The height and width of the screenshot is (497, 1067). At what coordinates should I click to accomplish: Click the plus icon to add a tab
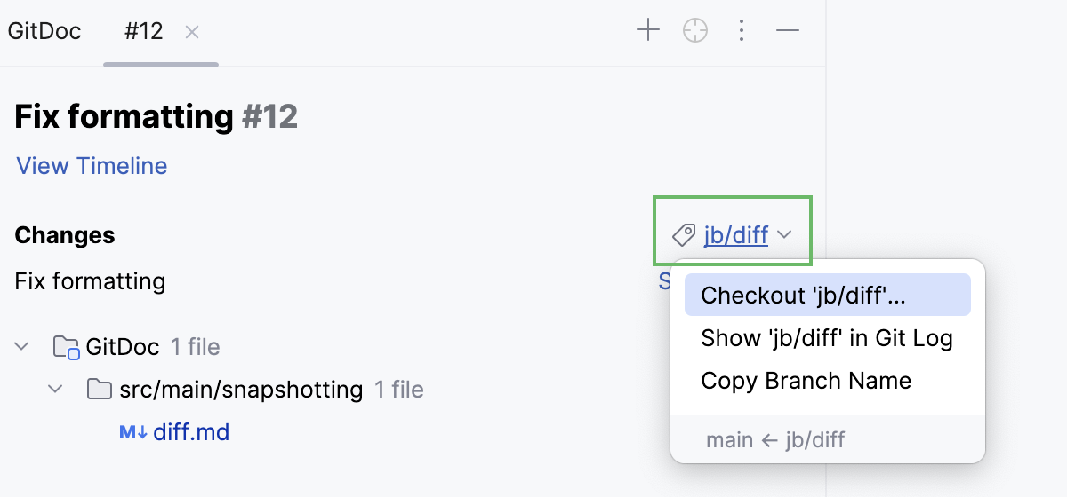648,31
